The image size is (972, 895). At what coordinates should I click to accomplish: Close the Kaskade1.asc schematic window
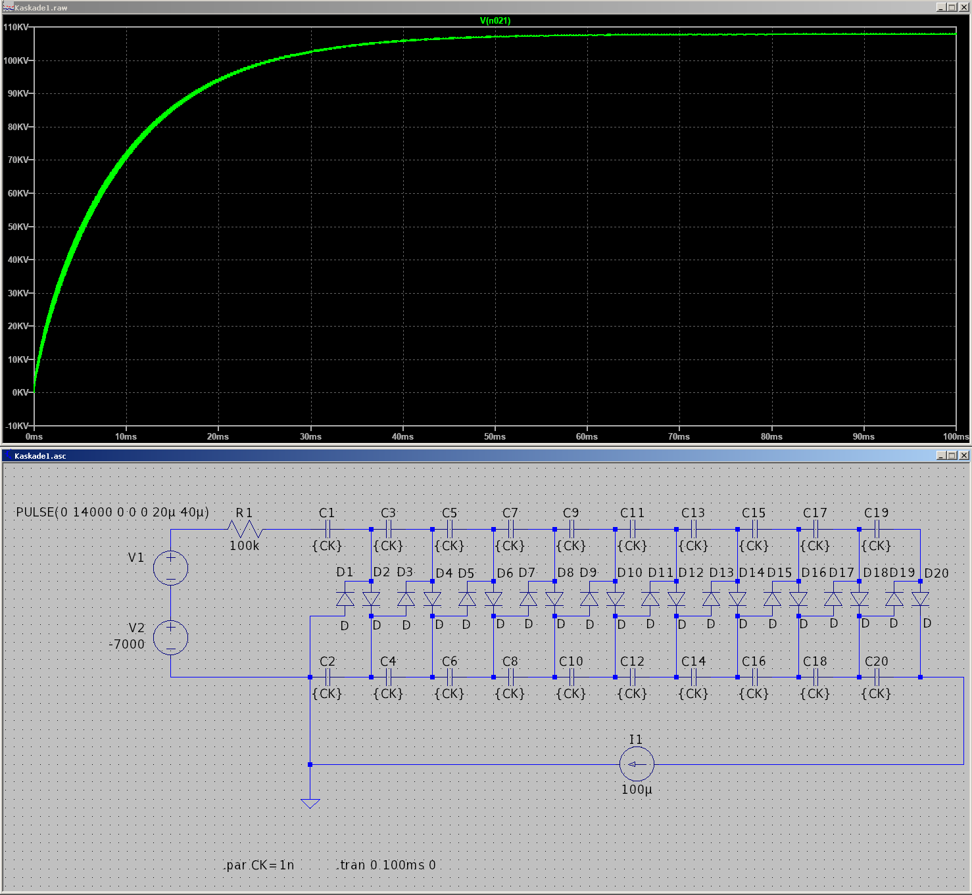click(964, 455)
